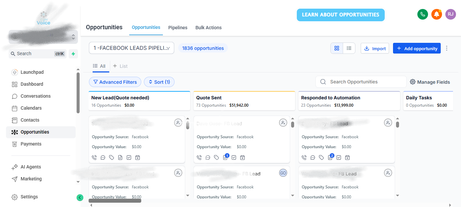Viewport: 461px width, 207px height.
Task: Open Contacts in sidebar
Action: (41, 120)
